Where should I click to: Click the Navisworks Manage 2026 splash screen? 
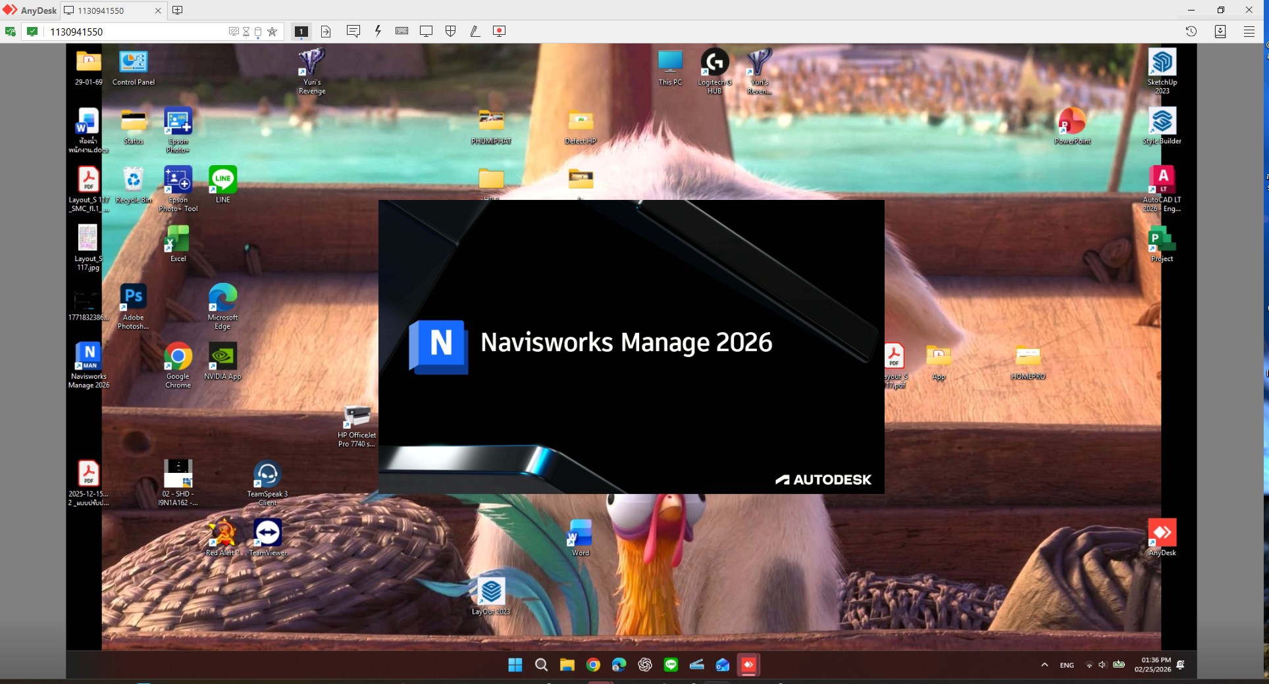tap(631, 347)
